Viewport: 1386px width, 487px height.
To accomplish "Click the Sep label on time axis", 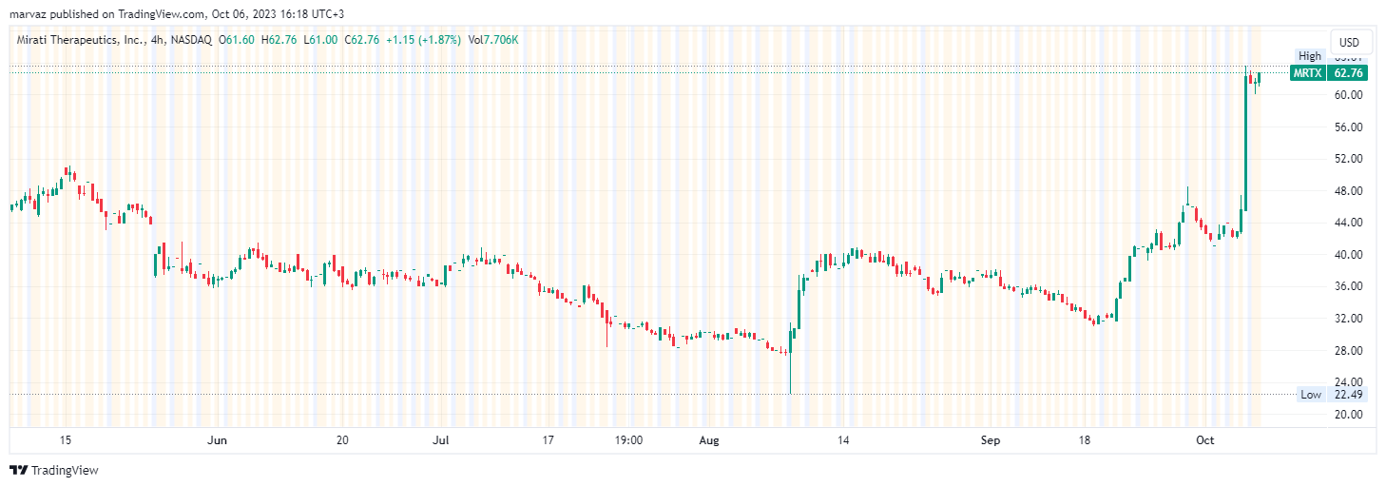I will tap(991, 440).
